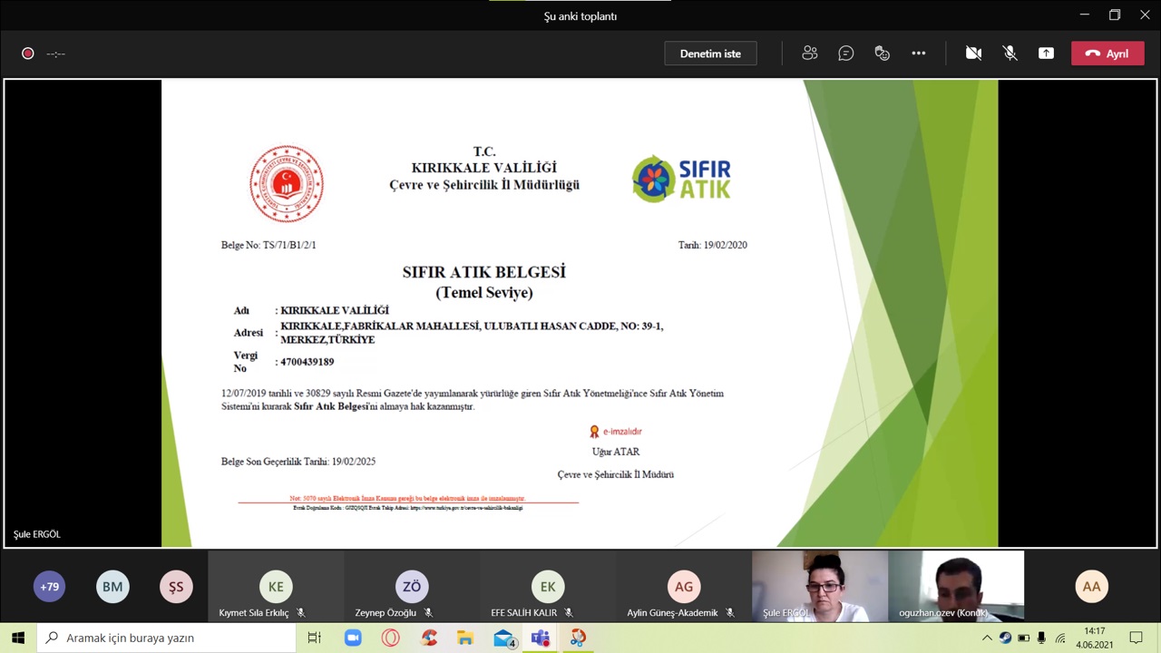The height and width of the screenshot is (653, 1161).
Task: Show the participants panel
Action: (810, 54)
